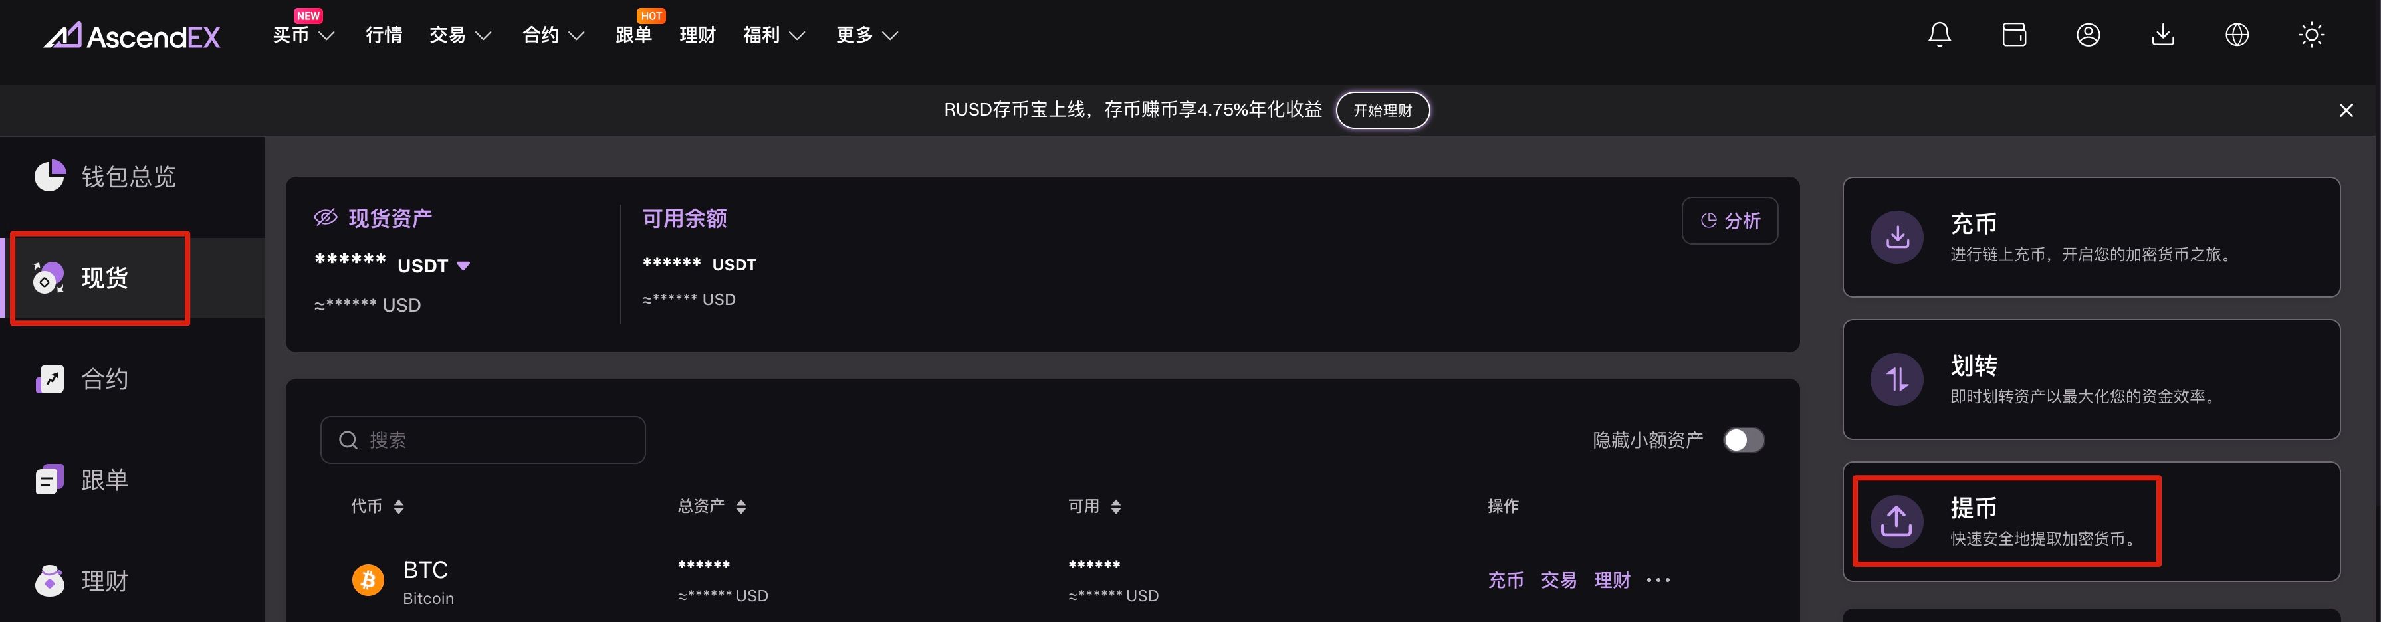Switch theme with the sun icon
2381x622 pixels.
(2312, 35)
